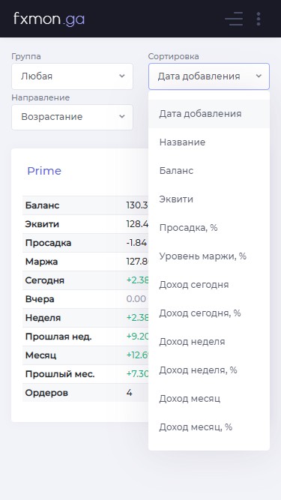Click the Ордеров row in Prime table
281x500 pixels.
tap(85, 393)
